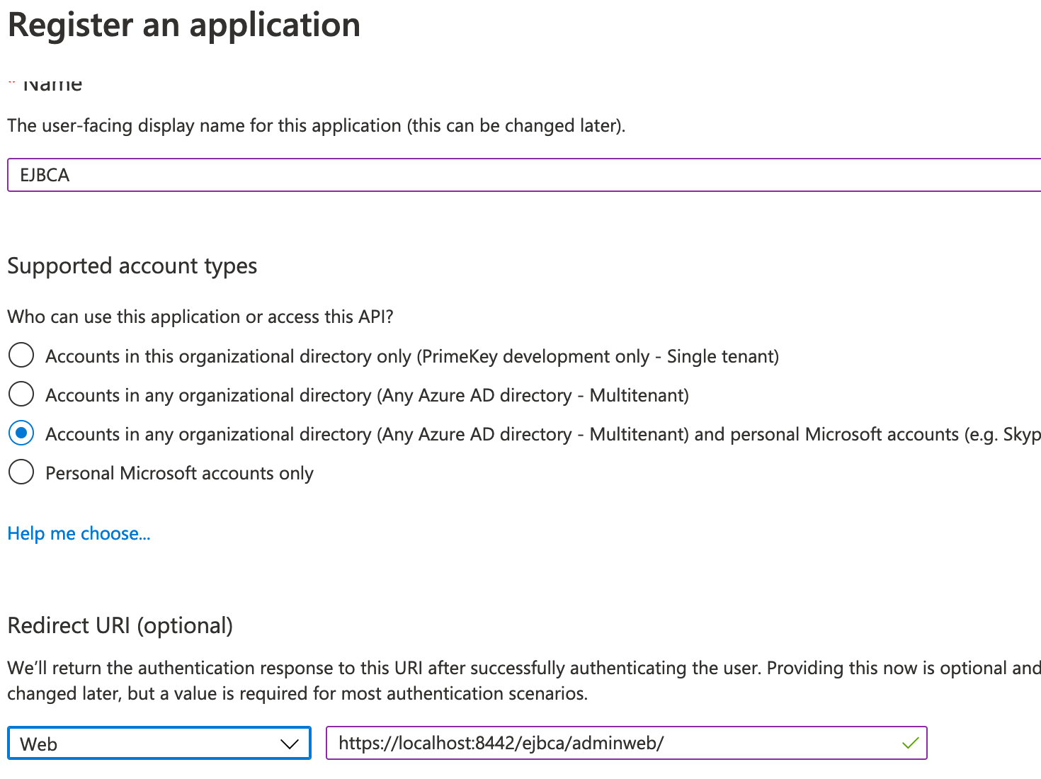Viewport: 1041px width, 779px height.
Task: Select Multitenant and personal Microsoft accounts radio
Action: (21, 433)
